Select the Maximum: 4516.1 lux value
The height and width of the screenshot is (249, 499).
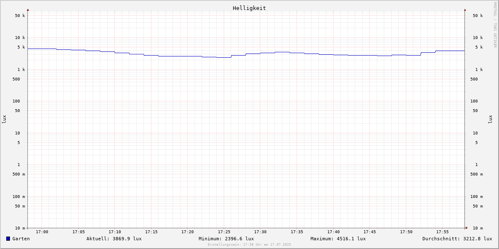(338, 239)
